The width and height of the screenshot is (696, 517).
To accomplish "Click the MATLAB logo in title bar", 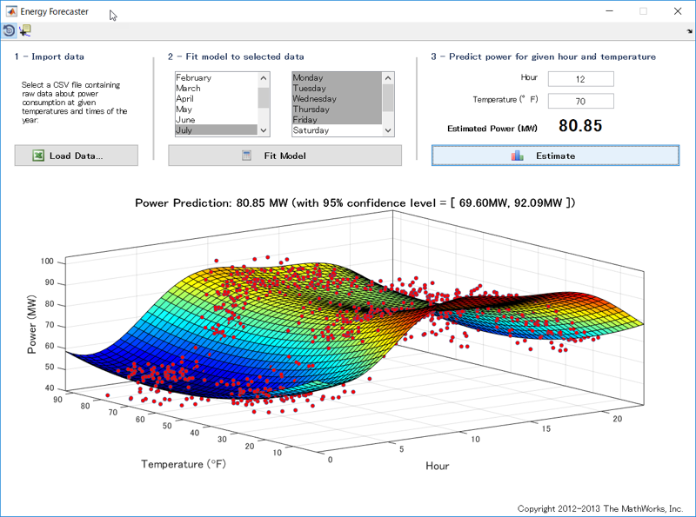I will pos(12,11).
